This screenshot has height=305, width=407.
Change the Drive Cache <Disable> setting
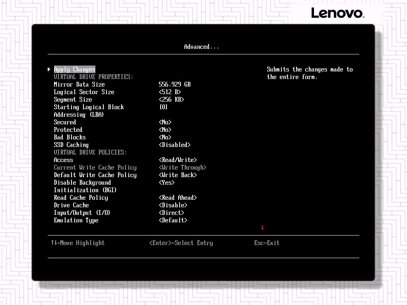tap(173, 205)
